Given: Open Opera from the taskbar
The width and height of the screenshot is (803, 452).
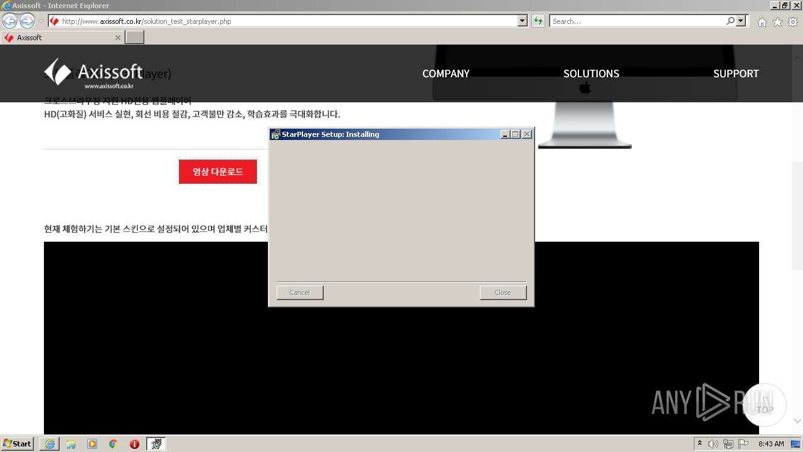Looking at the screenshot, I should (x=134, y=444).
